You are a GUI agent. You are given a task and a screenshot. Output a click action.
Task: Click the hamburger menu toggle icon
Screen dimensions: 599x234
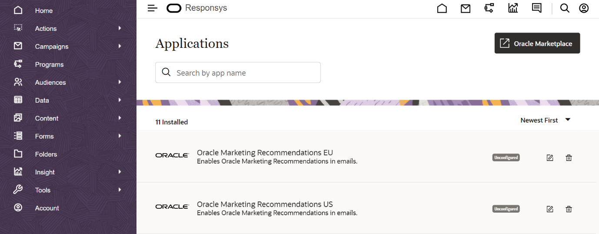[x=152, y=8]
